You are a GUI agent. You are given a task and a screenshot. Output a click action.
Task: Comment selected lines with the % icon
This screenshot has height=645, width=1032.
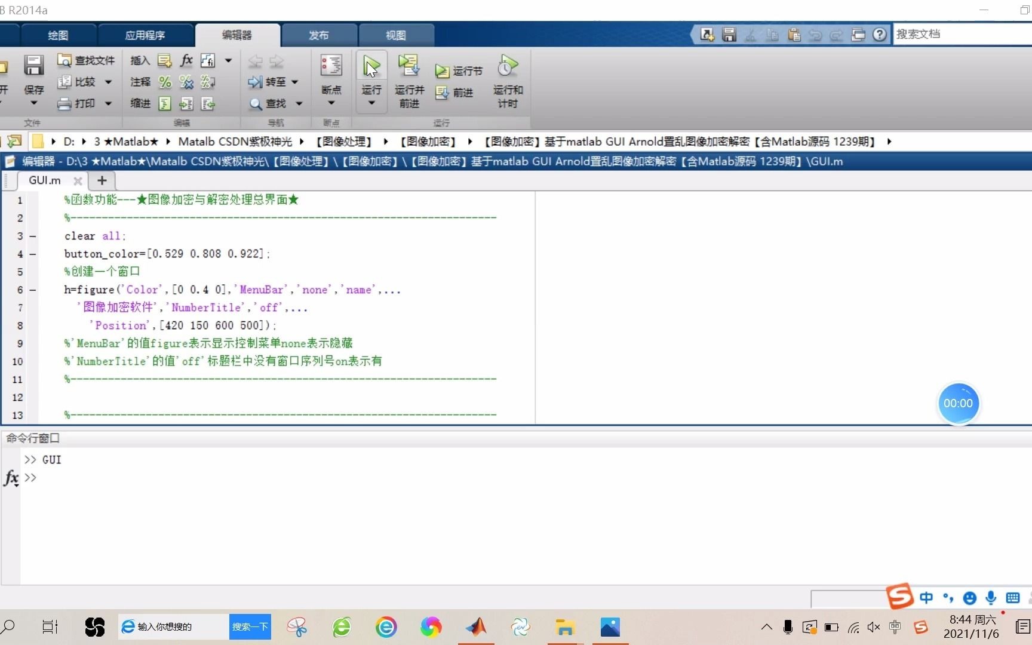[165, 82]
